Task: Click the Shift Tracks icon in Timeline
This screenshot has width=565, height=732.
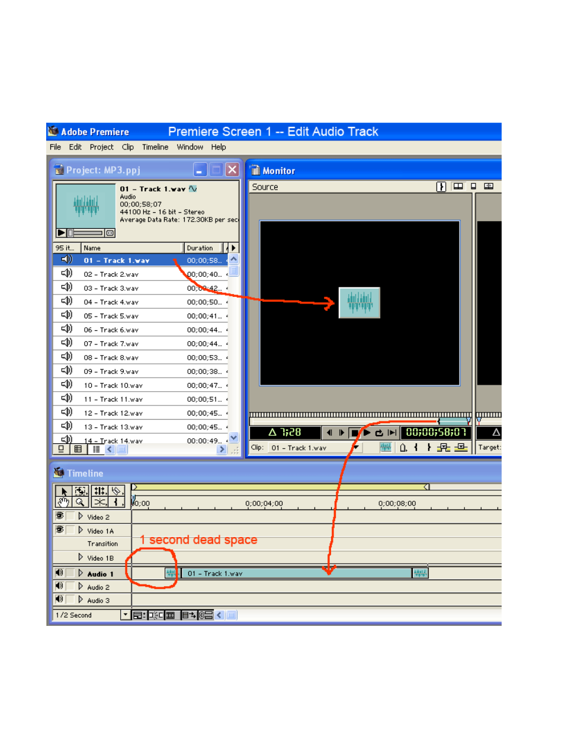Action: click(x=189, y=615)
